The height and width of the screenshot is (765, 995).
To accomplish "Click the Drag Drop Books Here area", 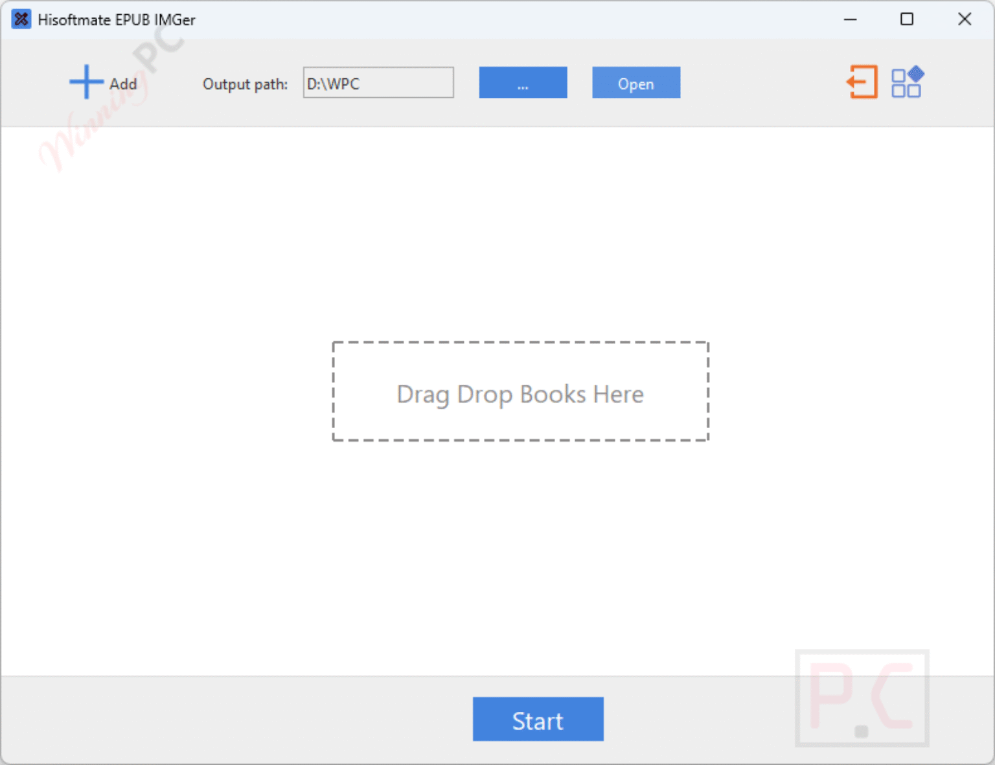I will [521, 392].
